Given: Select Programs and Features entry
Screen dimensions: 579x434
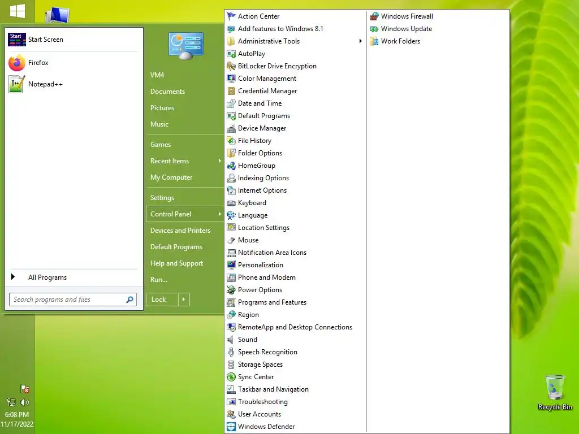Looking at the screenshot, I should click(x=272, y=302).
